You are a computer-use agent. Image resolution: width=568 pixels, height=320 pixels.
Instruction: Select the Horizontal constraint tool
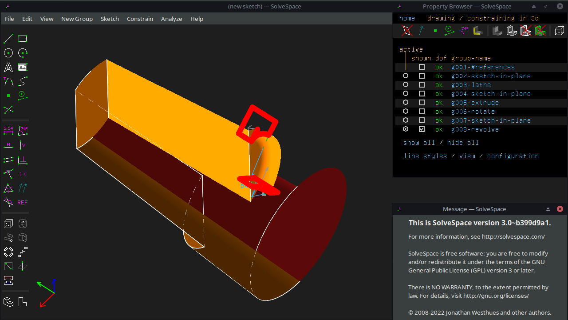tap(8, 145)
